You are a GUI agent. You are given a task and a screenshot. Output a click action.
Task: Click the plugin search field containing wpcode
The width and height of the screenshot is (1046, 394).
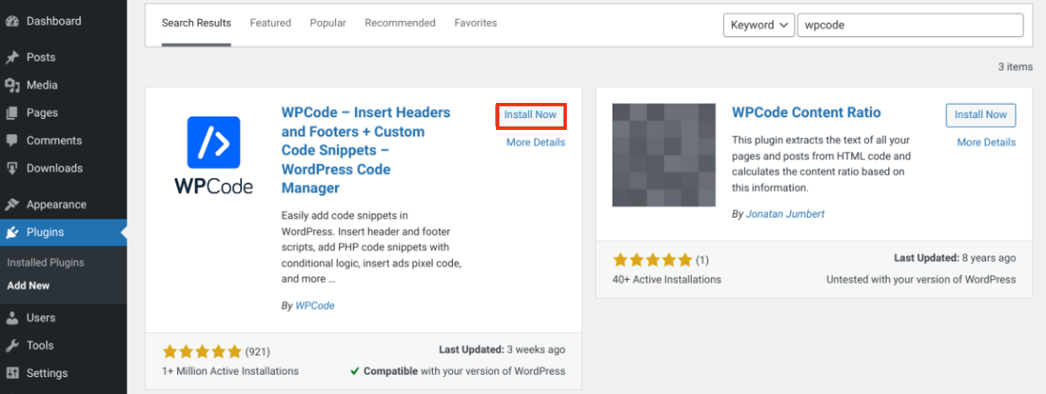pyautogui.click(x=910, y=25)
